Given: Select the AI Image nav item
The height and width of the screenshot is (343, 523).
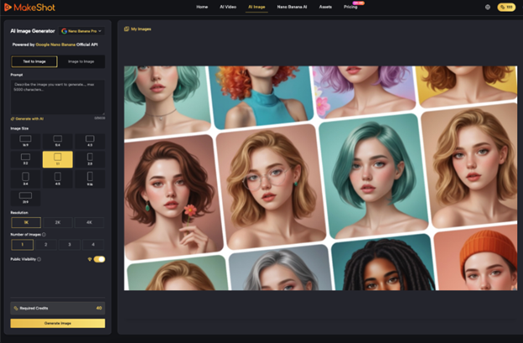Looking at the screenshot, I should (x=256, y=7).
